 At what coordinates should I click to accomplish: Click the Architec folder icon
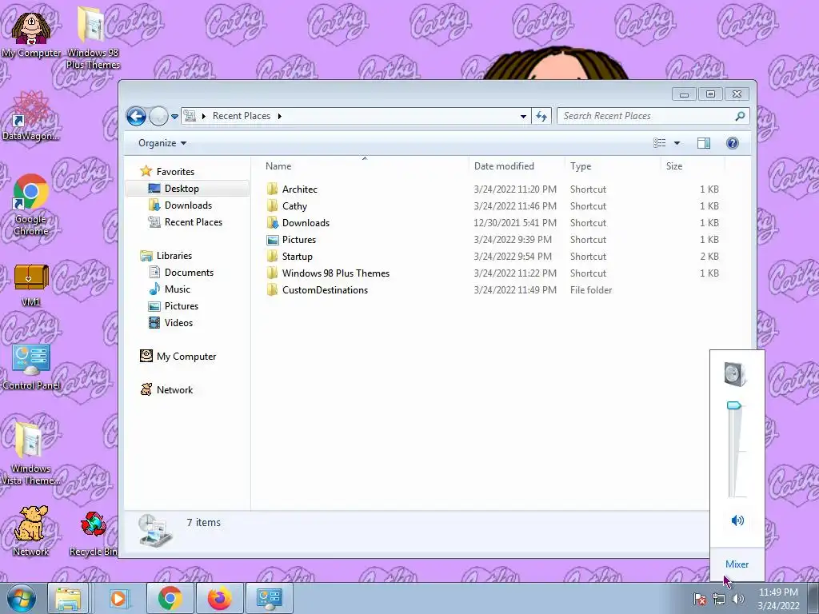[x=272, y=189]
